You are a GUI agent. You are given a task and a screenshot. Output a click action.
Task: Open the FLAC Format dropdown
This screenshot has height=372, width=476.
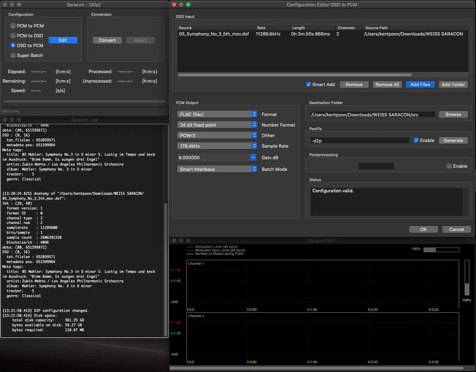click(x=217, y=114)
